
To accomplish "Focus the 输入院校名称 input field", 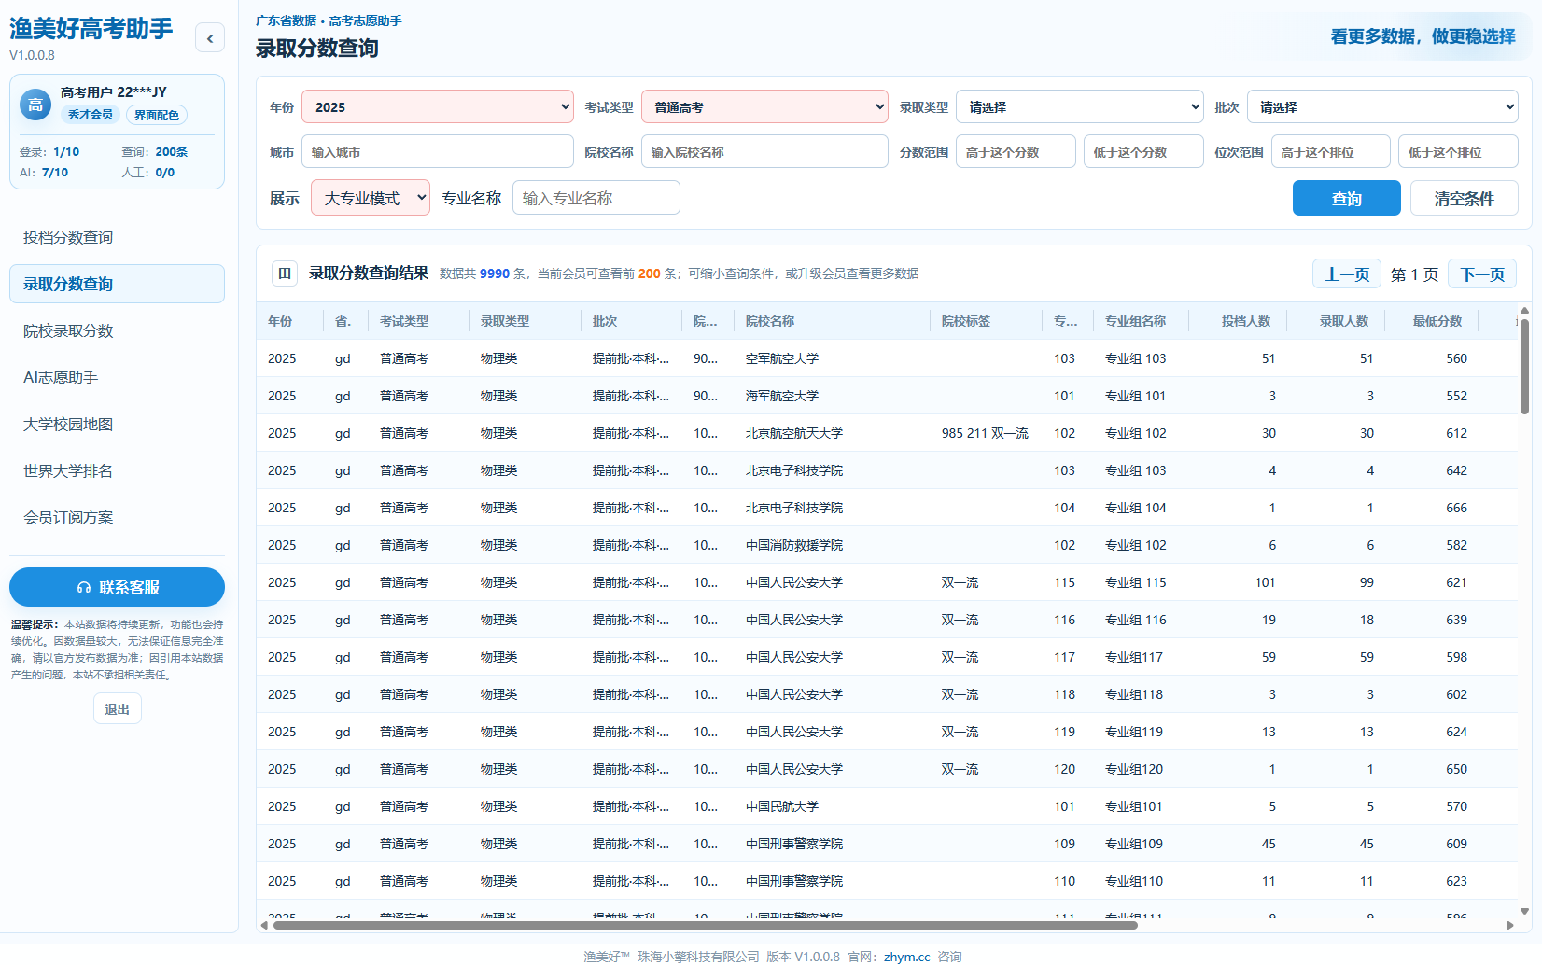I will pyautogui.click(x=764, y=151).
